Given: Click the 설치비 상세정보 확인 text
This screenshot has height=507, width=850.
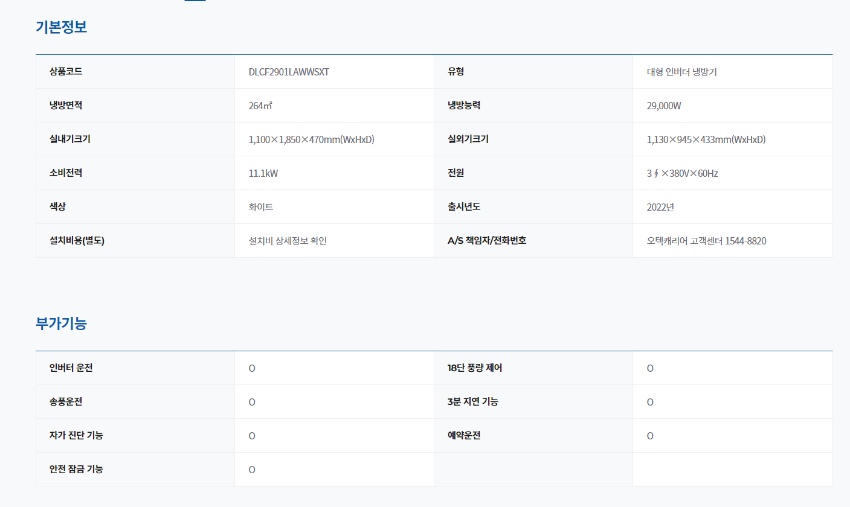Looking at the screenshot, I should pyautogui.click(x=288, y=241).
